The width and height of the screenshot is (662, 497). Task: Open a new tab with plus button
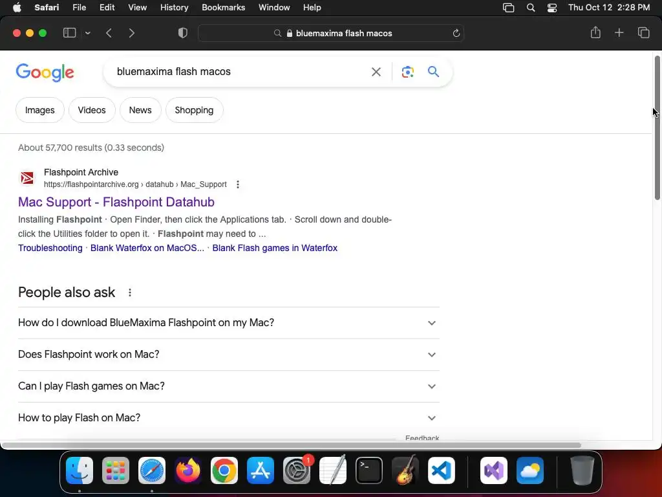[619, 32]
